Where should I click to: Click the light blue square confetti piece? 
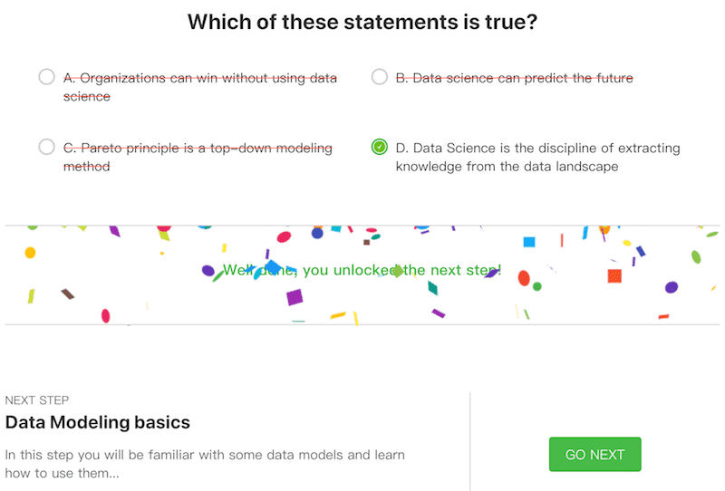tap(529, 242)
